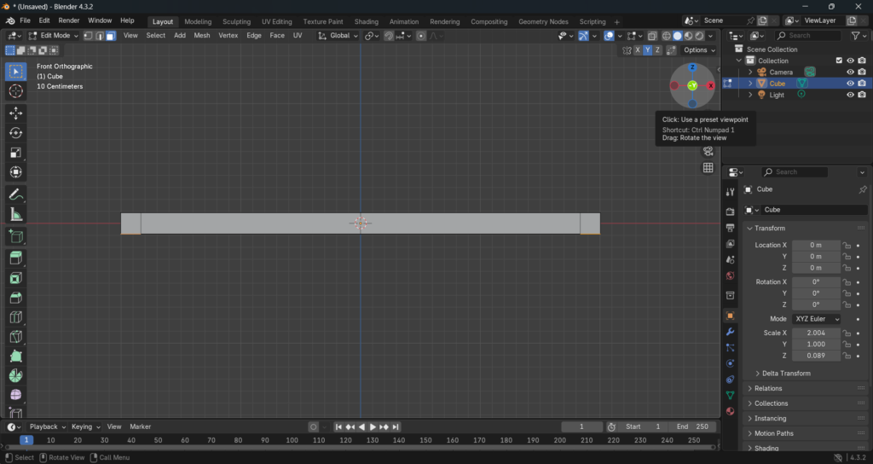Switch to the Sculpting workspace tab

coord(236,21)
